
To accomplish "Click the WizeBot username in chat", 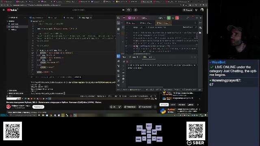I will click(x=219, y=62).
